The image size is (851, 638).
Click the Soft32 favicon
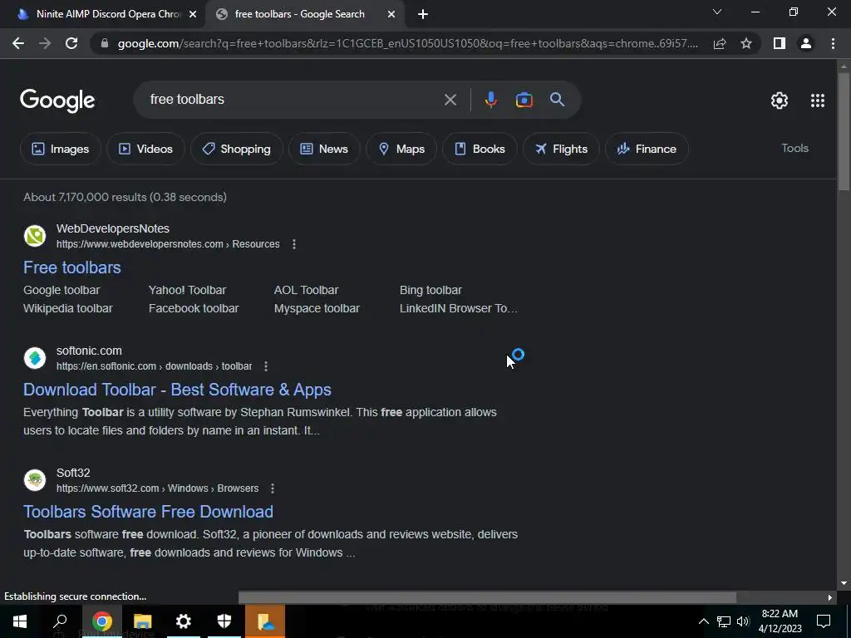tap(35, 480)
